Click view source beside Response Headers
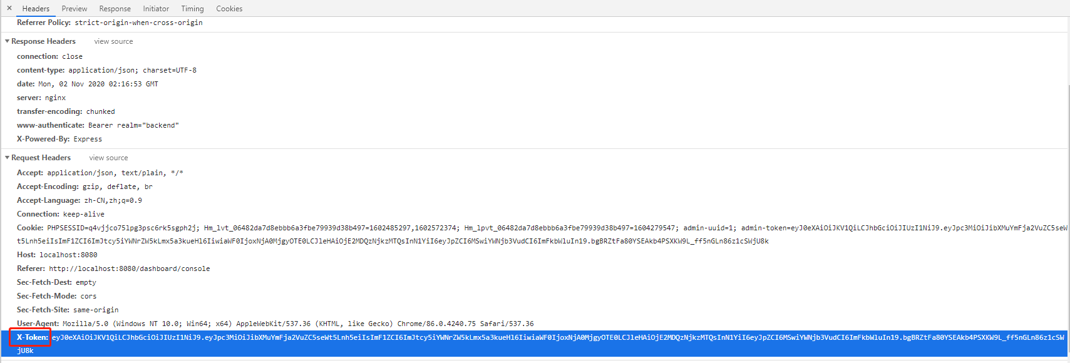 click(113, 41)
